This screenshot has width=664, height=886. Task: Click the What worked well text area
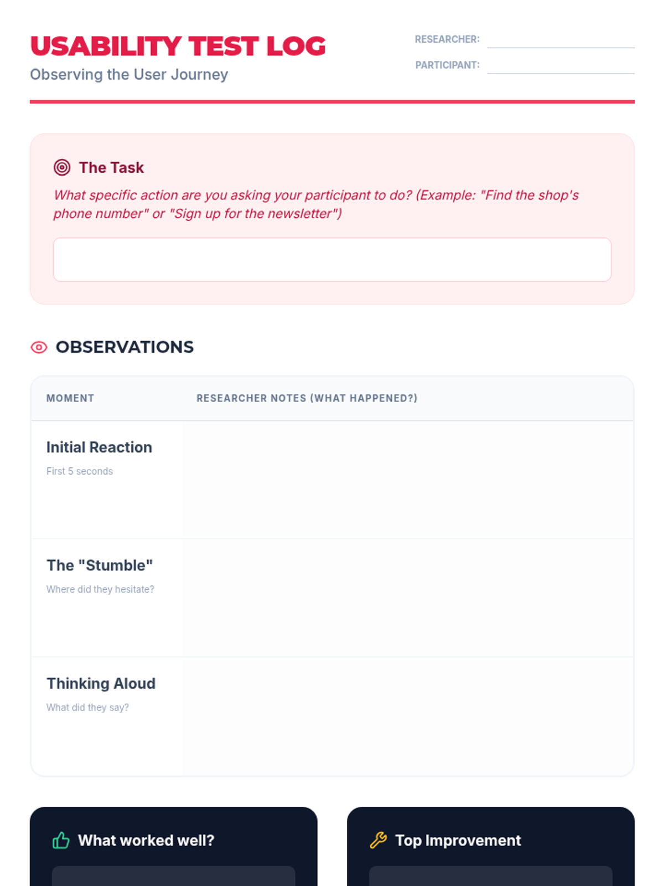point(174,876)
